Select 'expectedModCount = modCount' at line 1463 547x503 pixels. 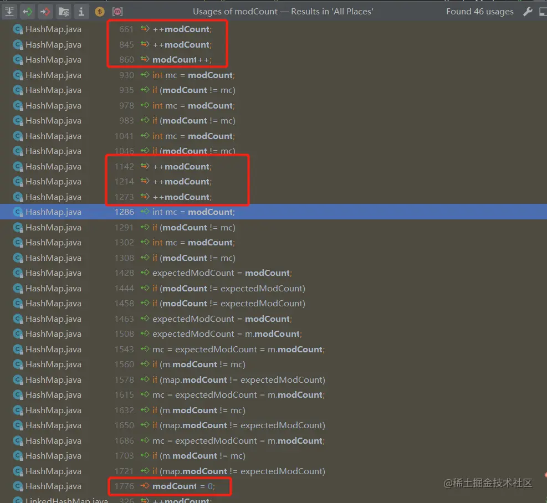[x=274, y=319]
